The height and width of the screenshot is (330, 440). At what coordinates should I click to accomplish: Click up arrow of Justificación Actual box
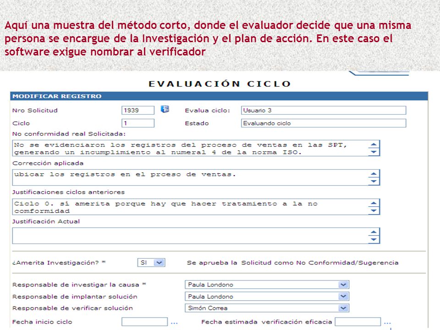click(374, 232)
